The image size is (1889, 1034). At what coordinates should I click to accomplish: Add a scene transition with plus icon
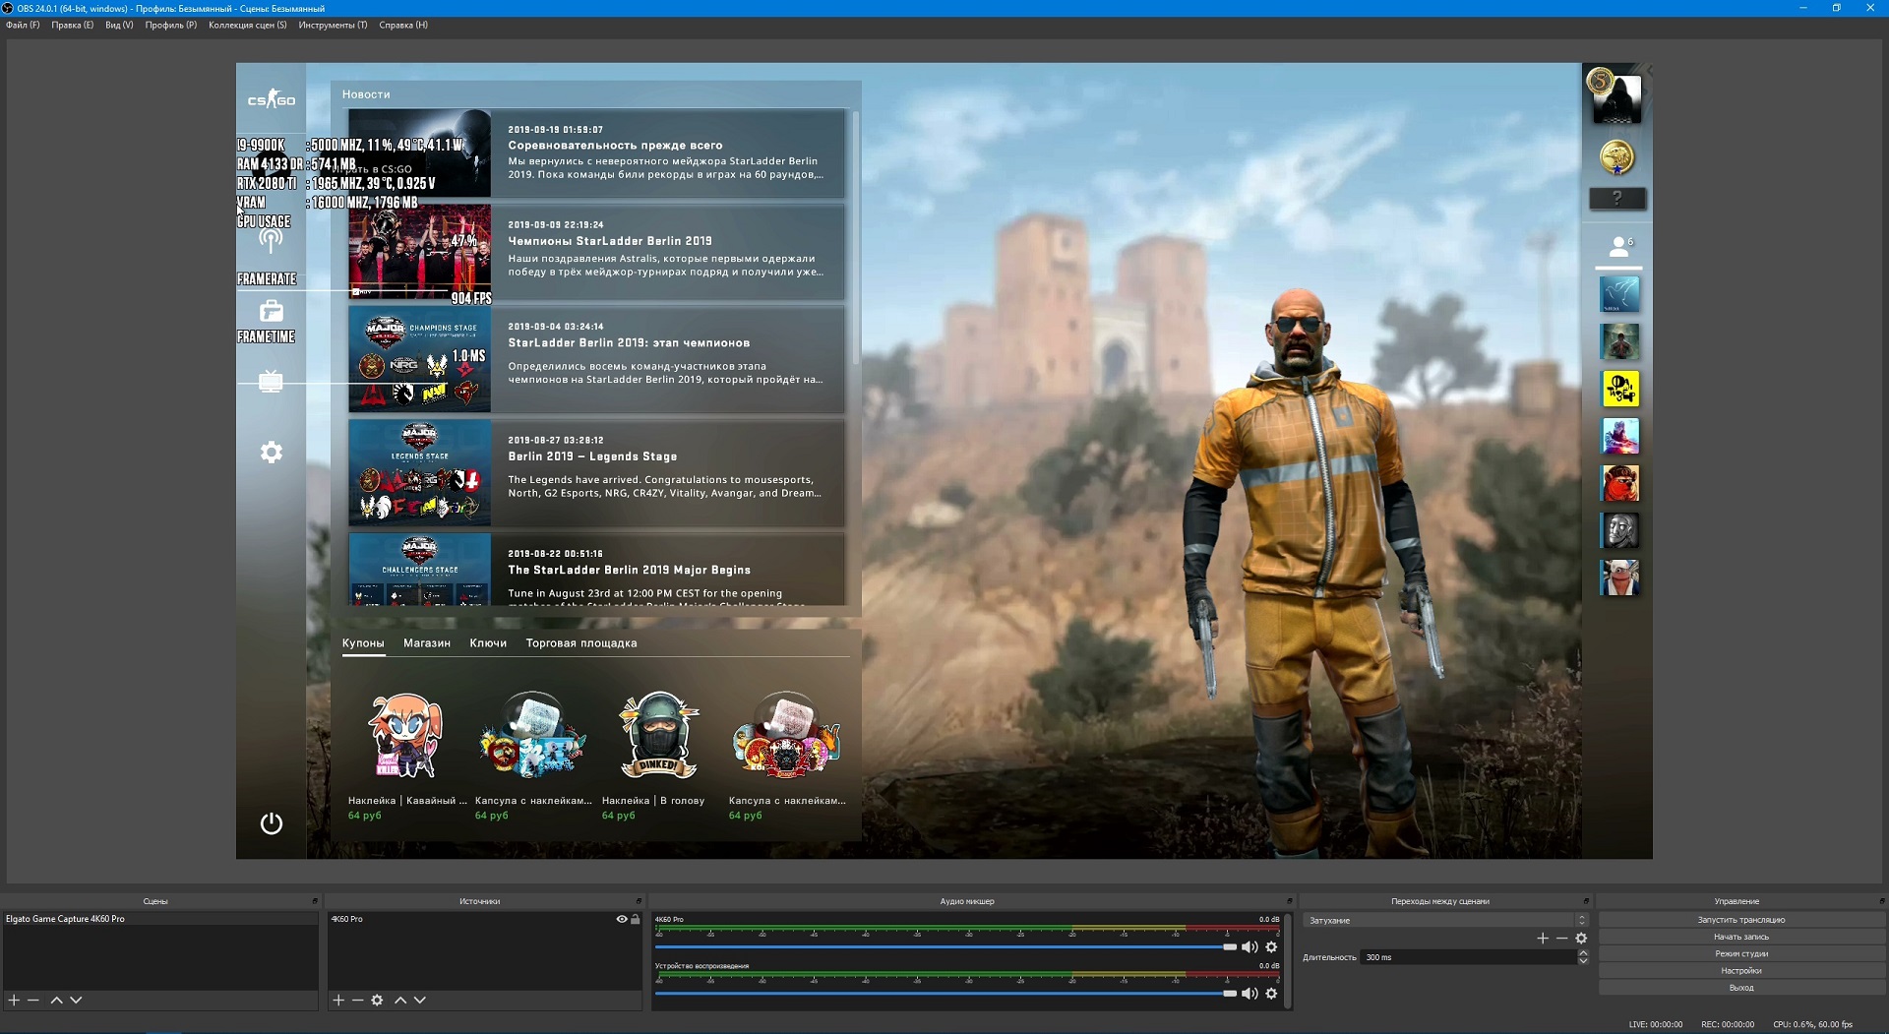1543,939
